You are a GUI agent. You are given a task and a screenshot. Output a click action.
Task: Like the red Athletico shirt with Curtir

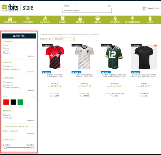pos(47,72)
